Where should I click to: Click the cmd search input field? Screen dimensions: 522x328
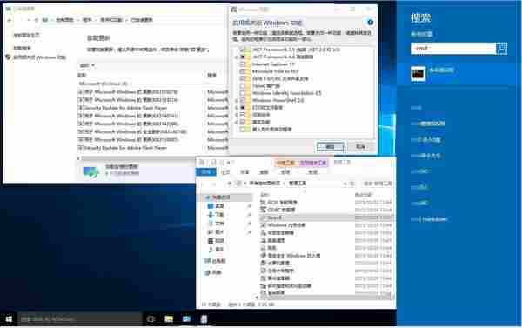coord(453,48)
